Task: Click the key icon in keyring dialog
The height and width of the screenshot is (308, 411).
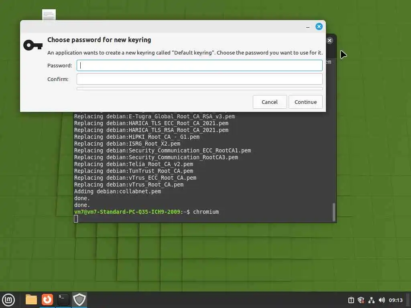Action: tap(33, 45)
